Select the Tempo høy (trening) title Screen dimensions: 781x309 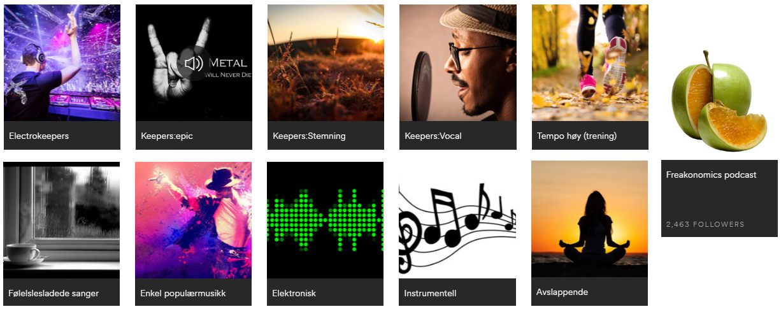point(577,136)
